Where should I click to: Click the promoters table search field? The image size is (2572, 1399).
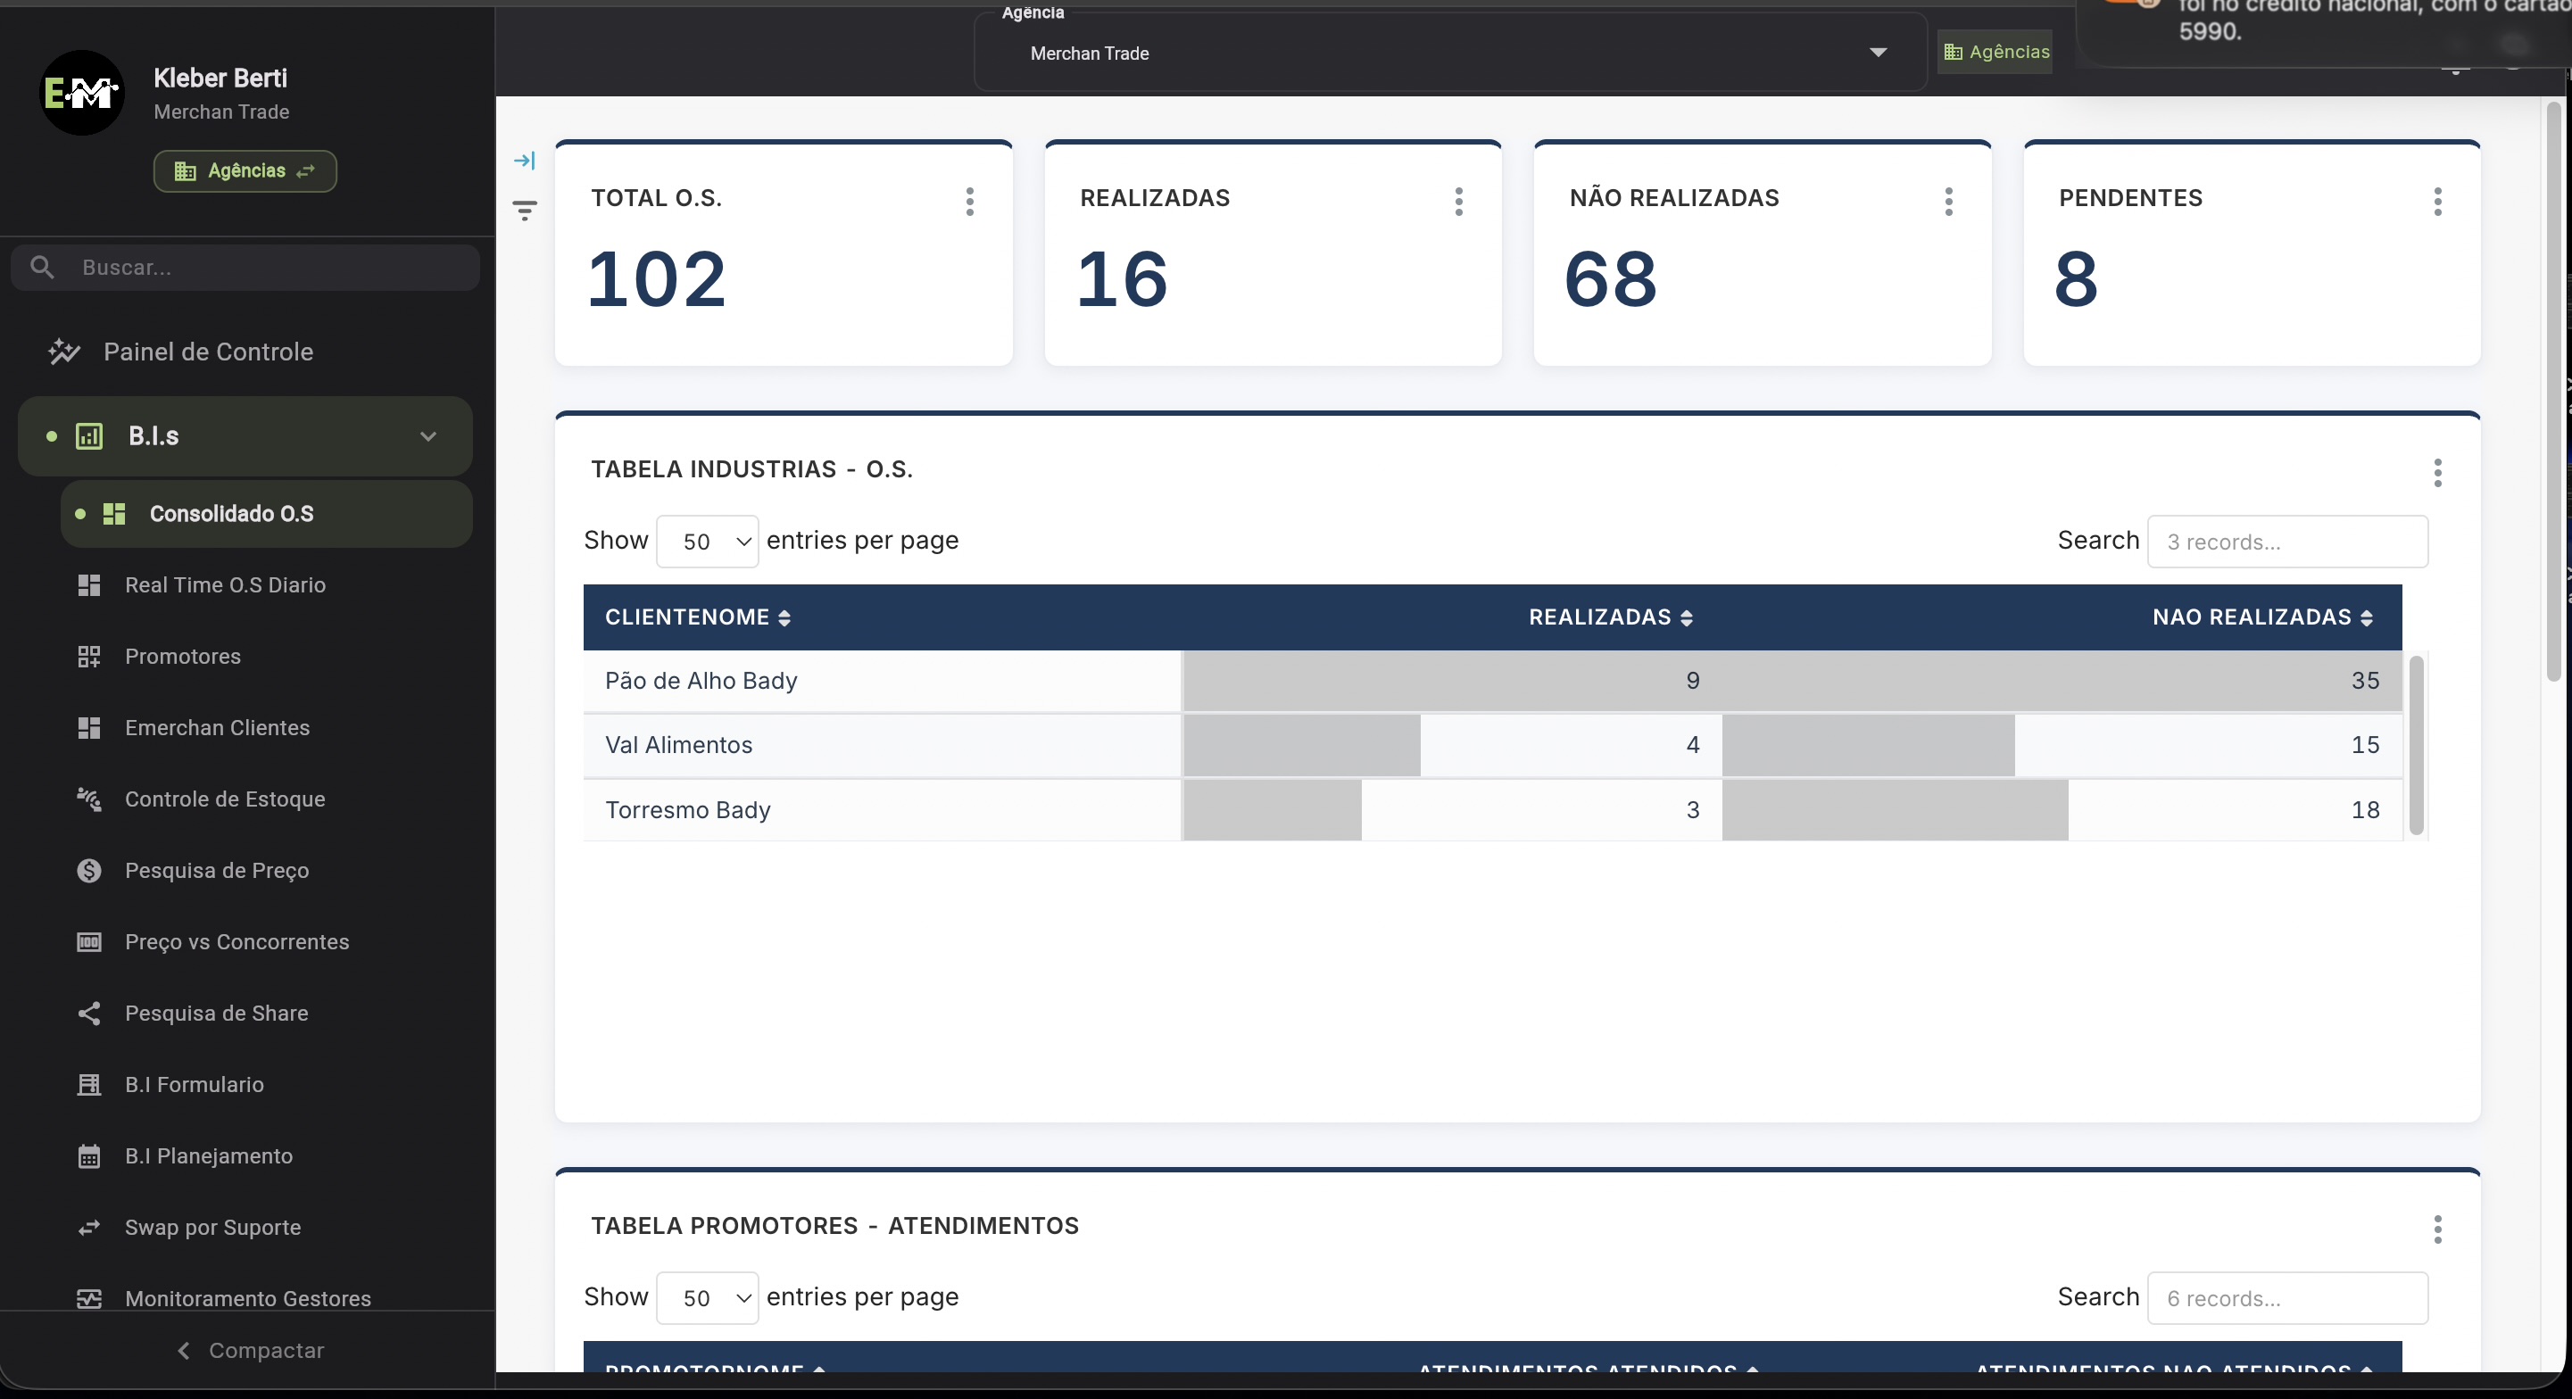tap(2287, 1298)
